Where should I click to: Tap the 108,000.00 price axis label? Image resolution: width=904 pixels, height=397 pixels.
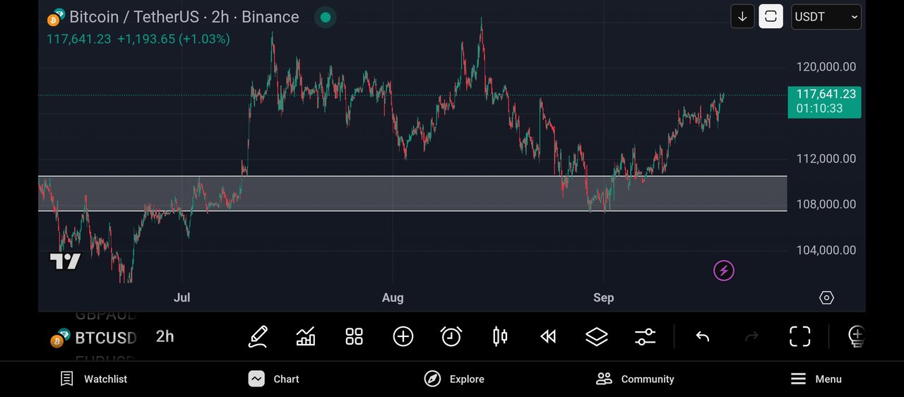[x=826, y=204]
